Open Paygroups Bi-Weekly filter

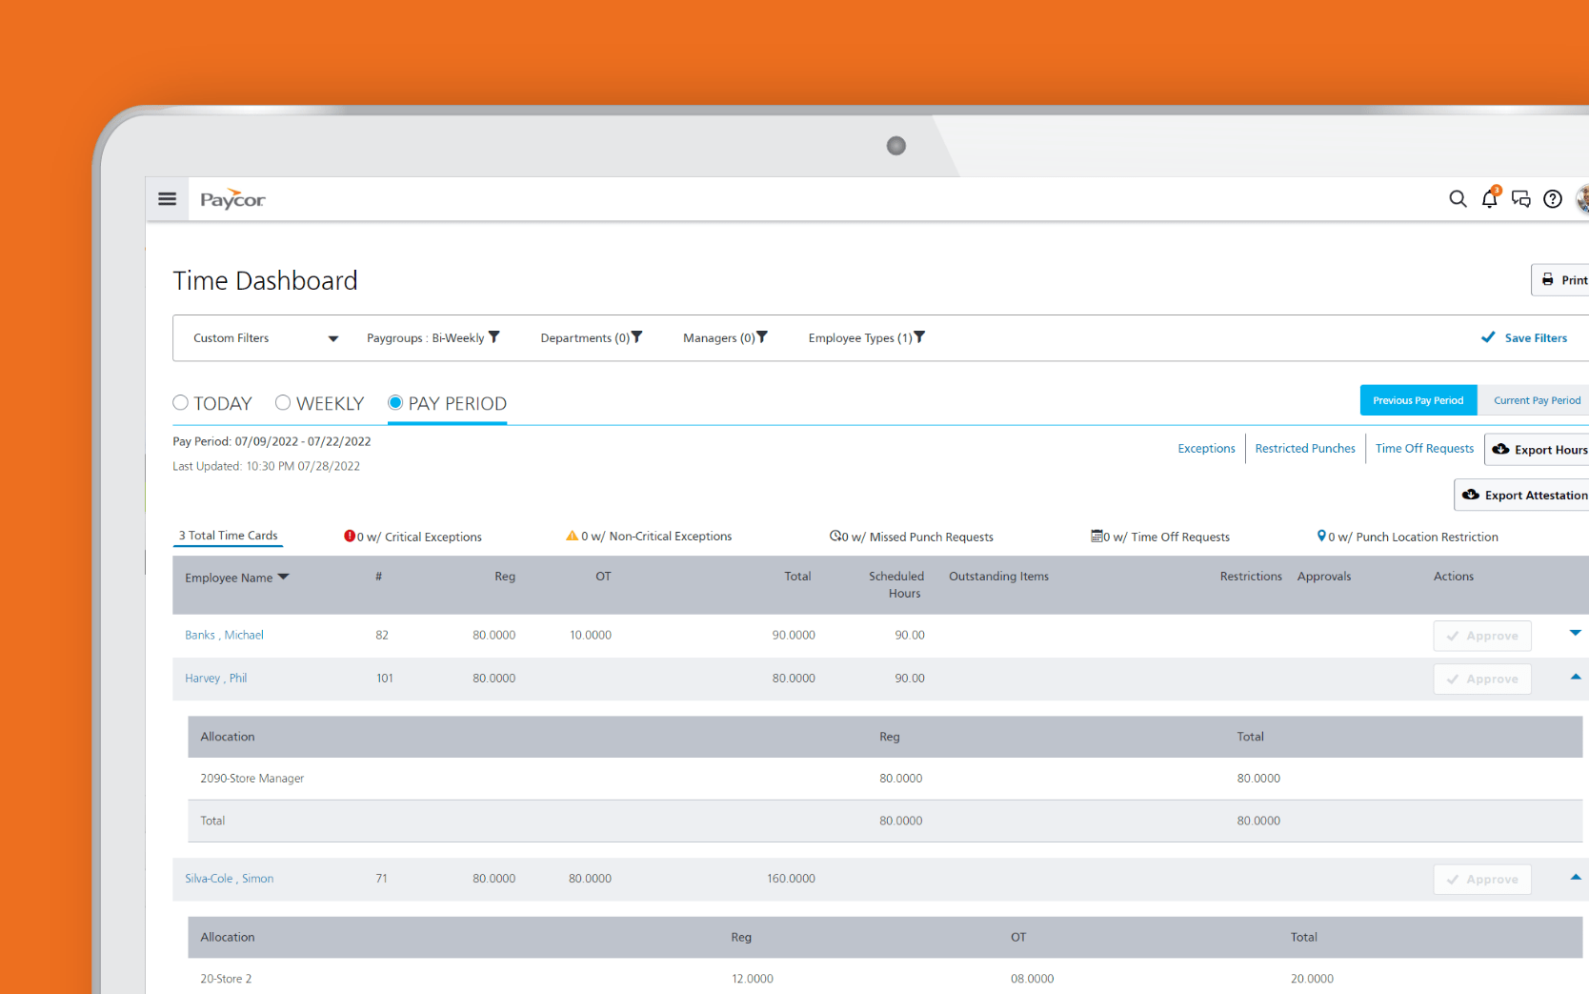point(433,338)
